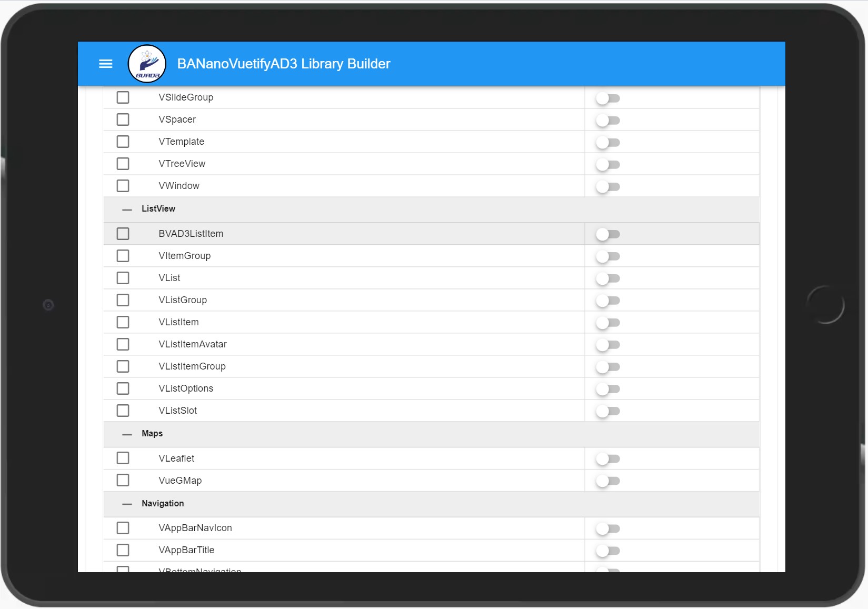Click the vertical scrollbar on the right
Screen dimensions: 868x609
click(x=779, y=316)
